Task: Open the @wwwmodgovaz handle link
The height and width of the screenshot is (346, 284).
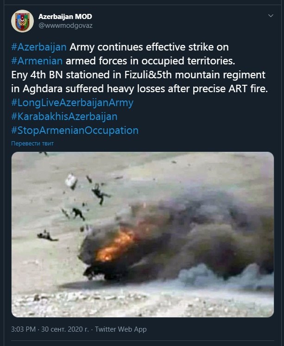Action: click(65, 25)
